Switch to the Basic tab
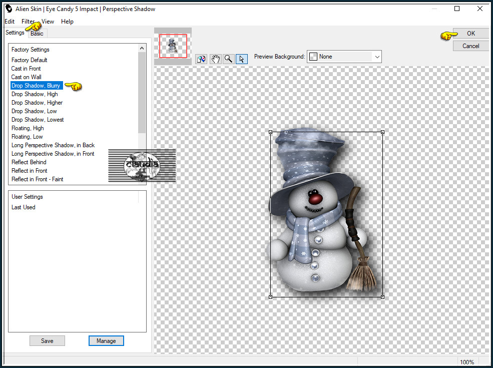Viewport: 493px width, 368px height. coord(37,34)
